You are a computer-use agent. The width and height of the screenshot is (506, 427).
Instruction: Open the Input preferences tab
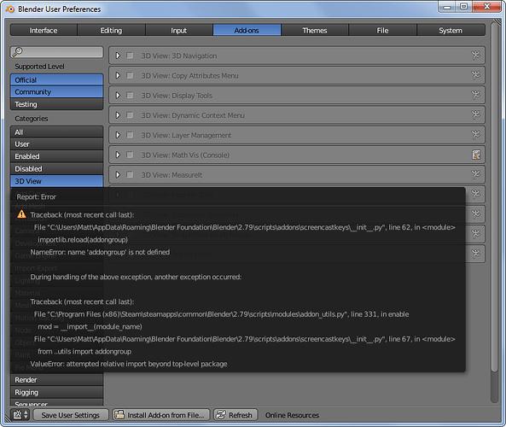click(179, 30)
